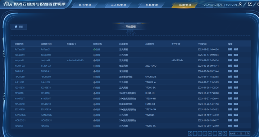
Task: Click the 注册时间 column header
Action: point(202,44)
